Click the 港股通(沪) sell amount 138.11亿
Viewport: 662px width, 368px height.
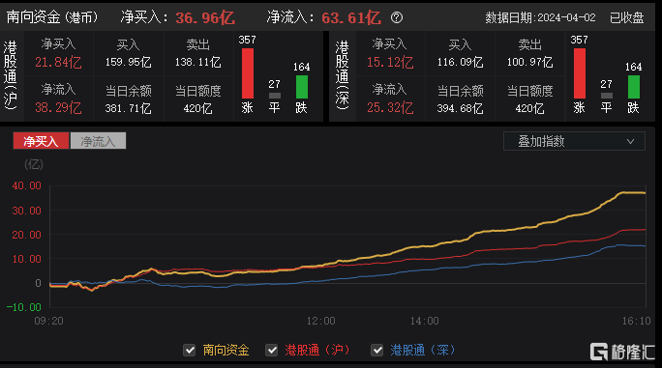[198, 63]
